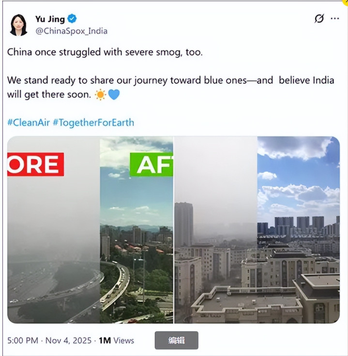The height and width of the screenshot is (356, 348).
Task: Open Yu Jing's profile avatar
Action: [x=18, y=25]
